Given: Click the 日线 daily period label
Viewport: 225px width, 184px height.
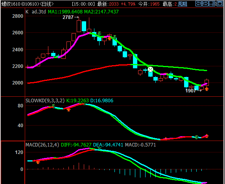Looking at the screenshot, I should tap(46, 4).
